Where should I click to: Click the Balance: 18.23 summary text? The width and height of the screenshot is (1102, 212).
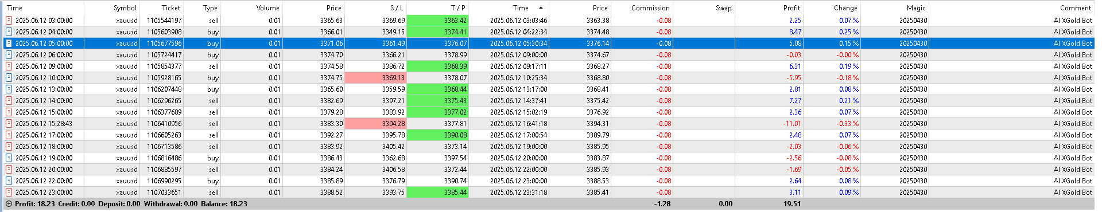tap(224, 204)
